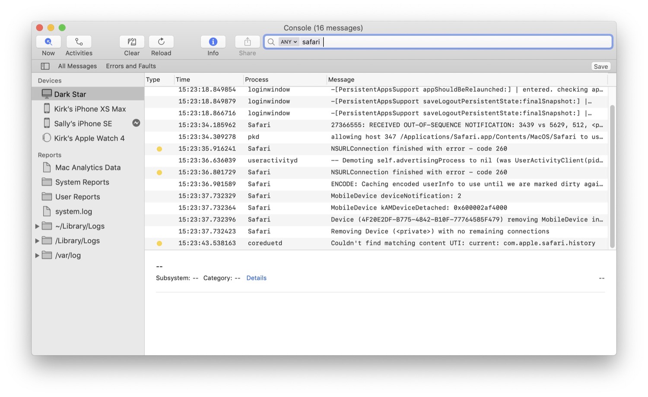648x397 pixels.
Task: Select loginwindow row at 15:23:18.849854
Action: pyautogui.click(x=376, y=90)
